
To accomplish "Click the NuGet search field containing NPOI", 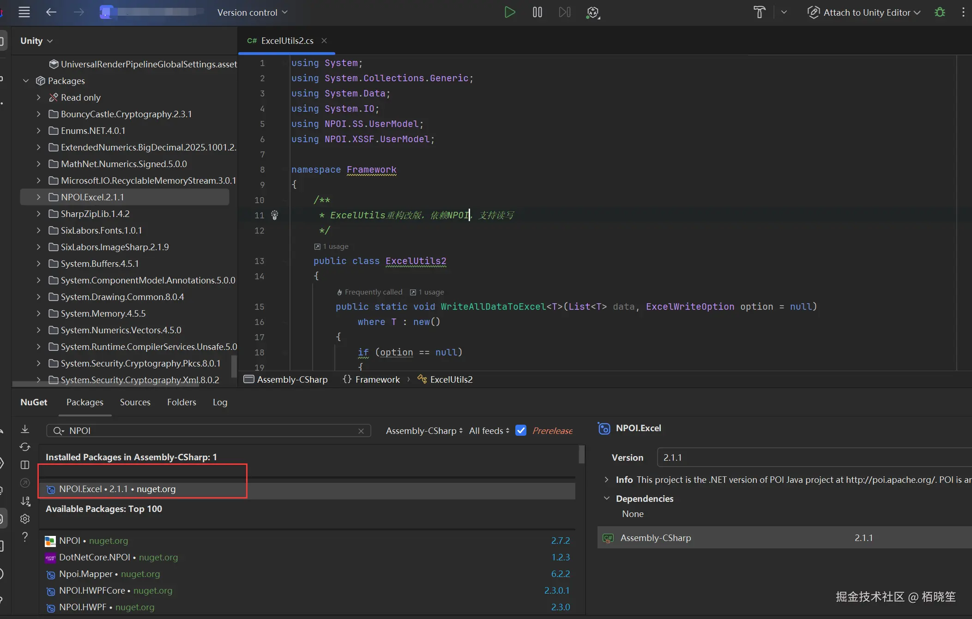I will click(x=209, y=431).
